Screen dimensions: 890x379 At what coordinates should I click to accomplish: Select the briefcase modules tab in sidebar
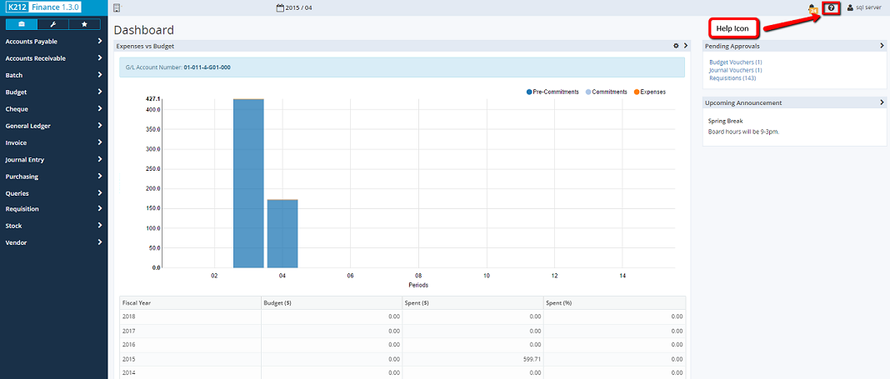[22, 25]
